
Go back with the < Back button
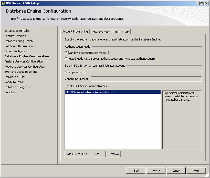tap(135, 171)
